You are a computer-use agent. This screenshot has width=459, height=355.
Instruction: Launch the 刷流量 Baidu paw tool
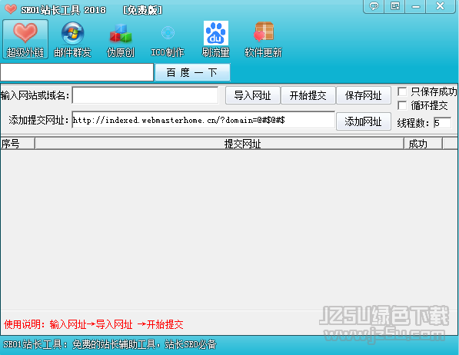[216, 39]
